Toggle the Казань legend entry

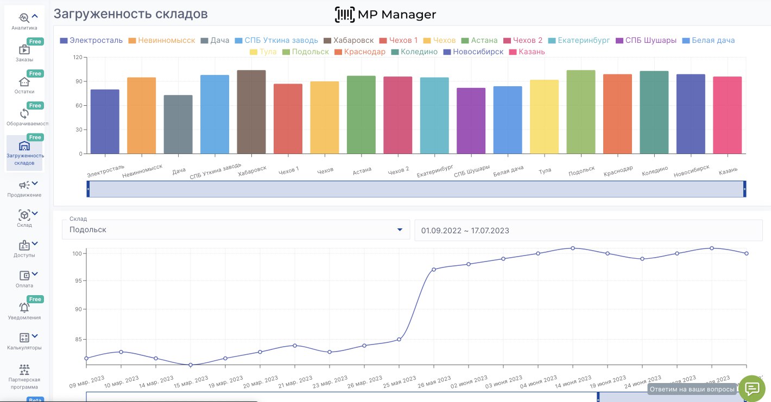click(524, 52)
